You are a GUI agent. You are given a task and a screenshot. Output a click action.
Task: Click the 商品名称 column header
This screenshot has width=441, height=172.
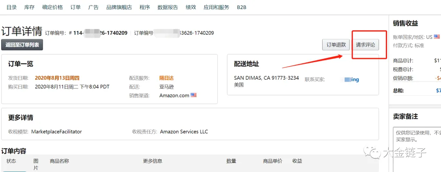(x=59, y=161)
